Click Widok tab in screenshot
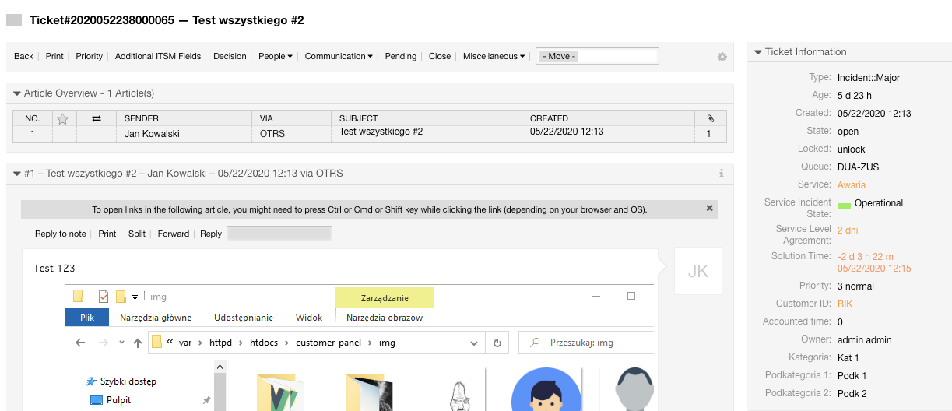This screenshot has height=411, width=952. [x=309, y=318]
